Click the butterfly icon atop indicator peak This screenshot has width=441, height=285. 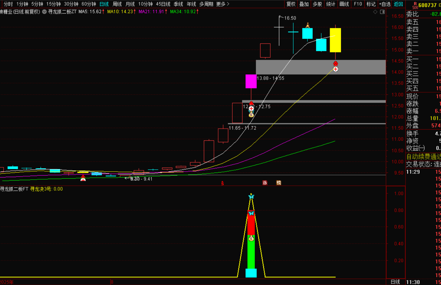(x=251, y=196)
